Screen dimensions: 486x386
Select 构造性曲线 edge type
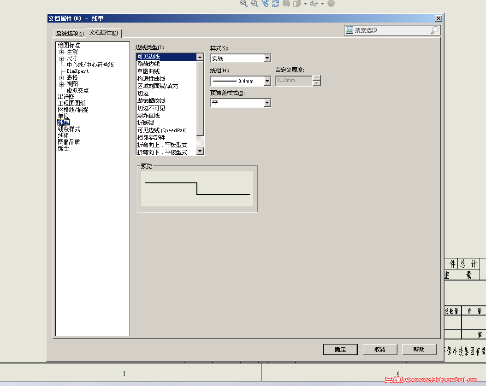pos(166,79)
